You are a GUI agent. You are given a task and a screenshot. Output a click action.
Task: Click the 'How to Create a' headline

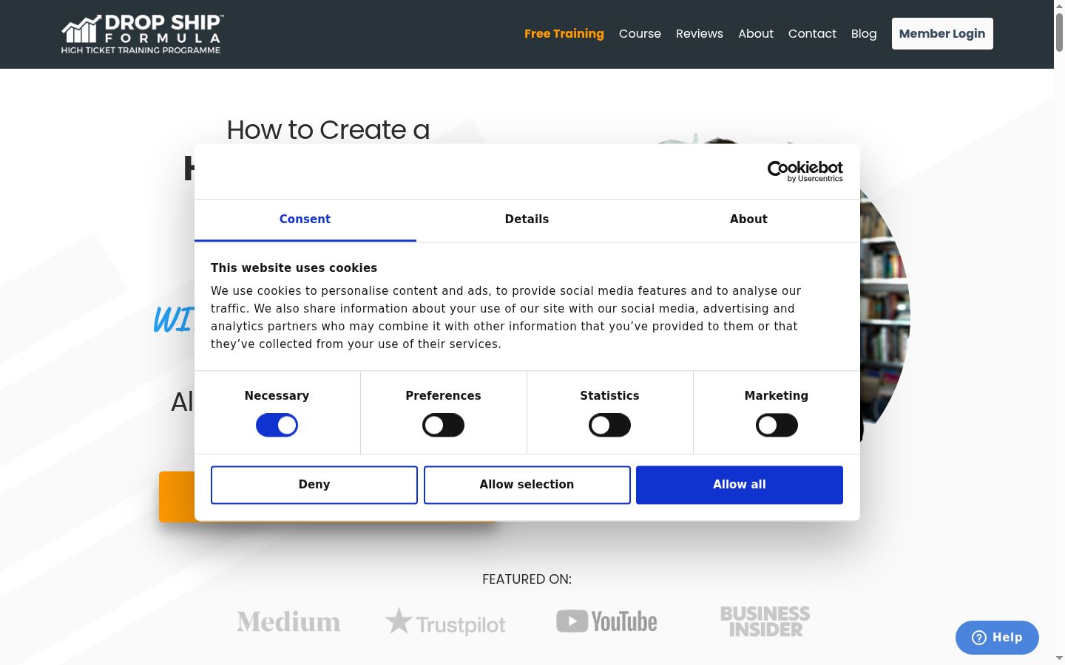pyautogui.click(x=328, y=130)
